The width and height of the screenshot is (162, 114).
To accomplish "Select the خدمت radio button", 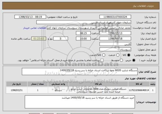I will click(x=118, y=55).
